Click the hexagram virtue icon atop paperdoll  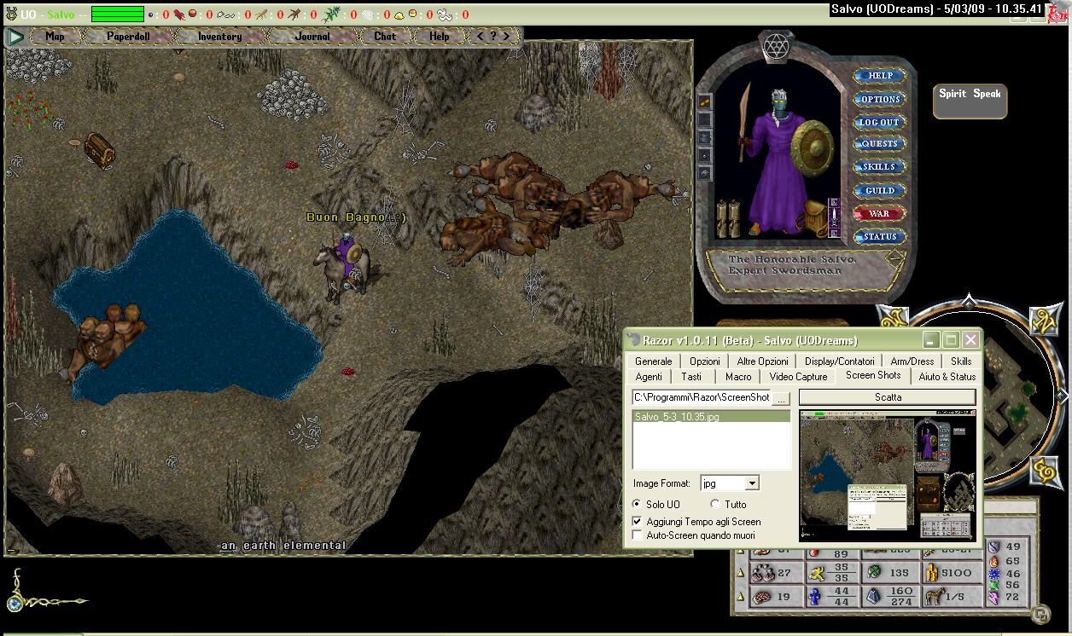click(x=777, y=44)
